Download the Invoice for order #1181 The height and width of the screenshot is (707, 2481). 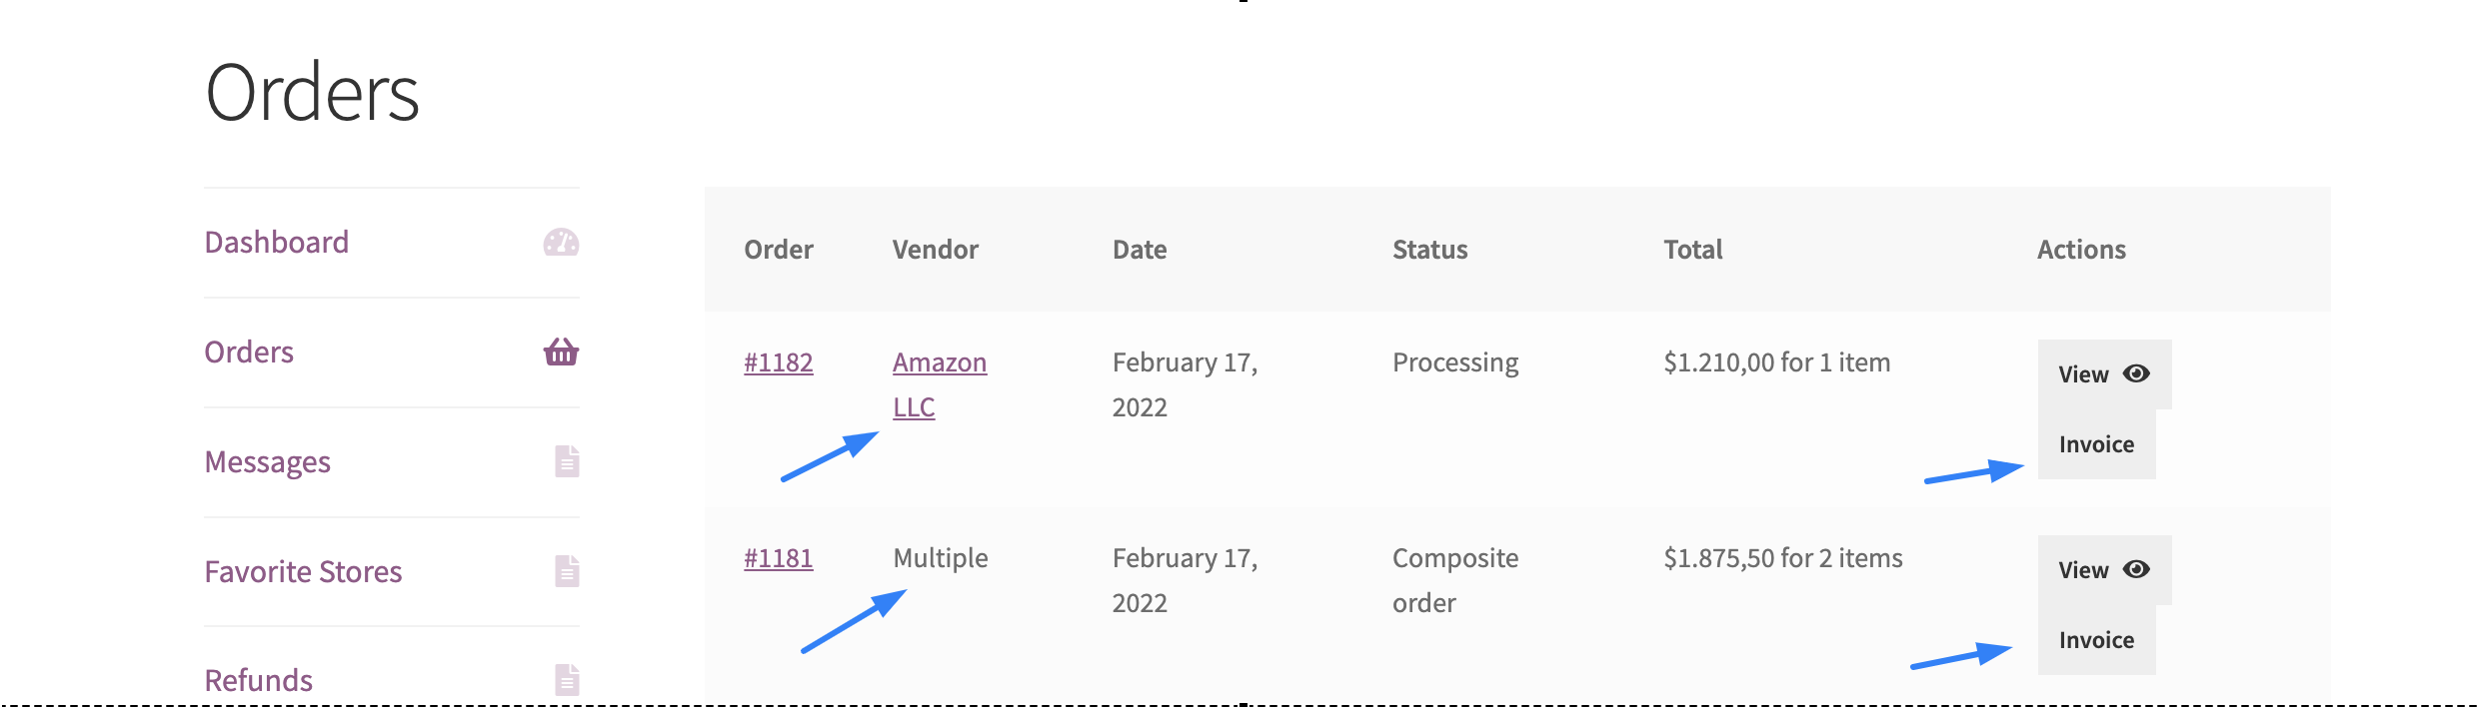coord(2095,639)
